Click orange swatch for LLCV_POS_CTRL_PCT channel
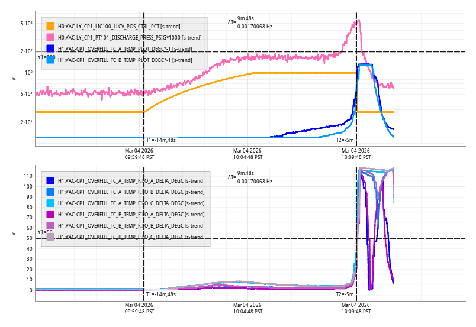Image resolution: width=476 pixels, height=327 pixels. pyautogui.click(x=50, y=27)
